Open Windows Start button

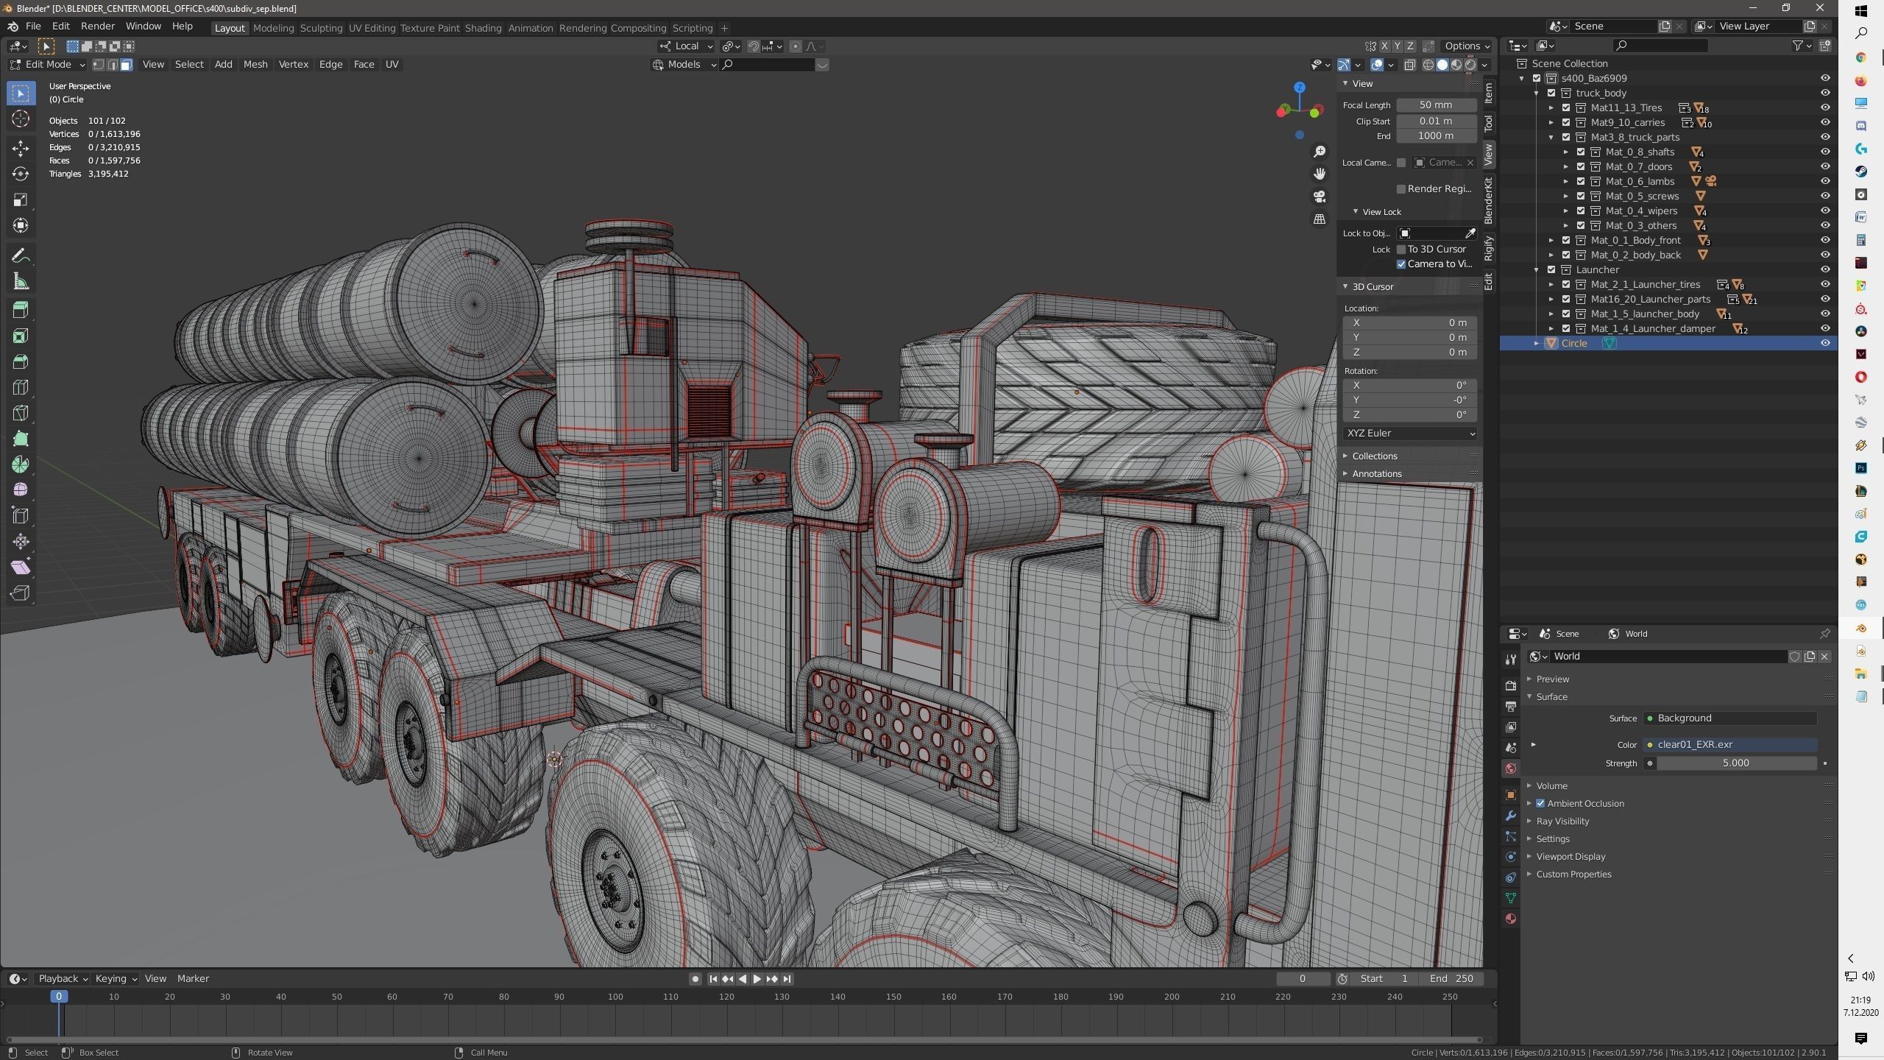click(x=1861, y=10)
